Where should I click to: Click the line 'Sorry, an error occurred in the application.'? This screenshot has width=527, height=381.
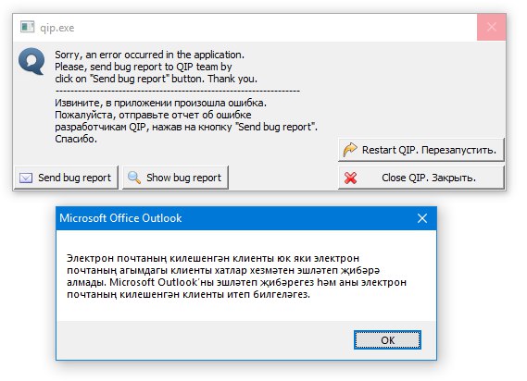point(149,55)
